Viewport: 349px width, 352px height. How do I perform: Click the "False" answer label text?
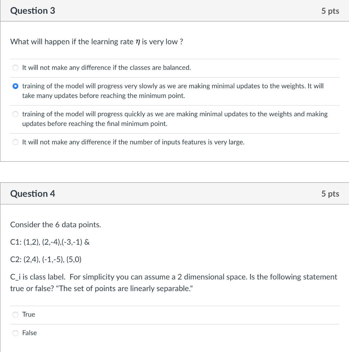[30, 333]
